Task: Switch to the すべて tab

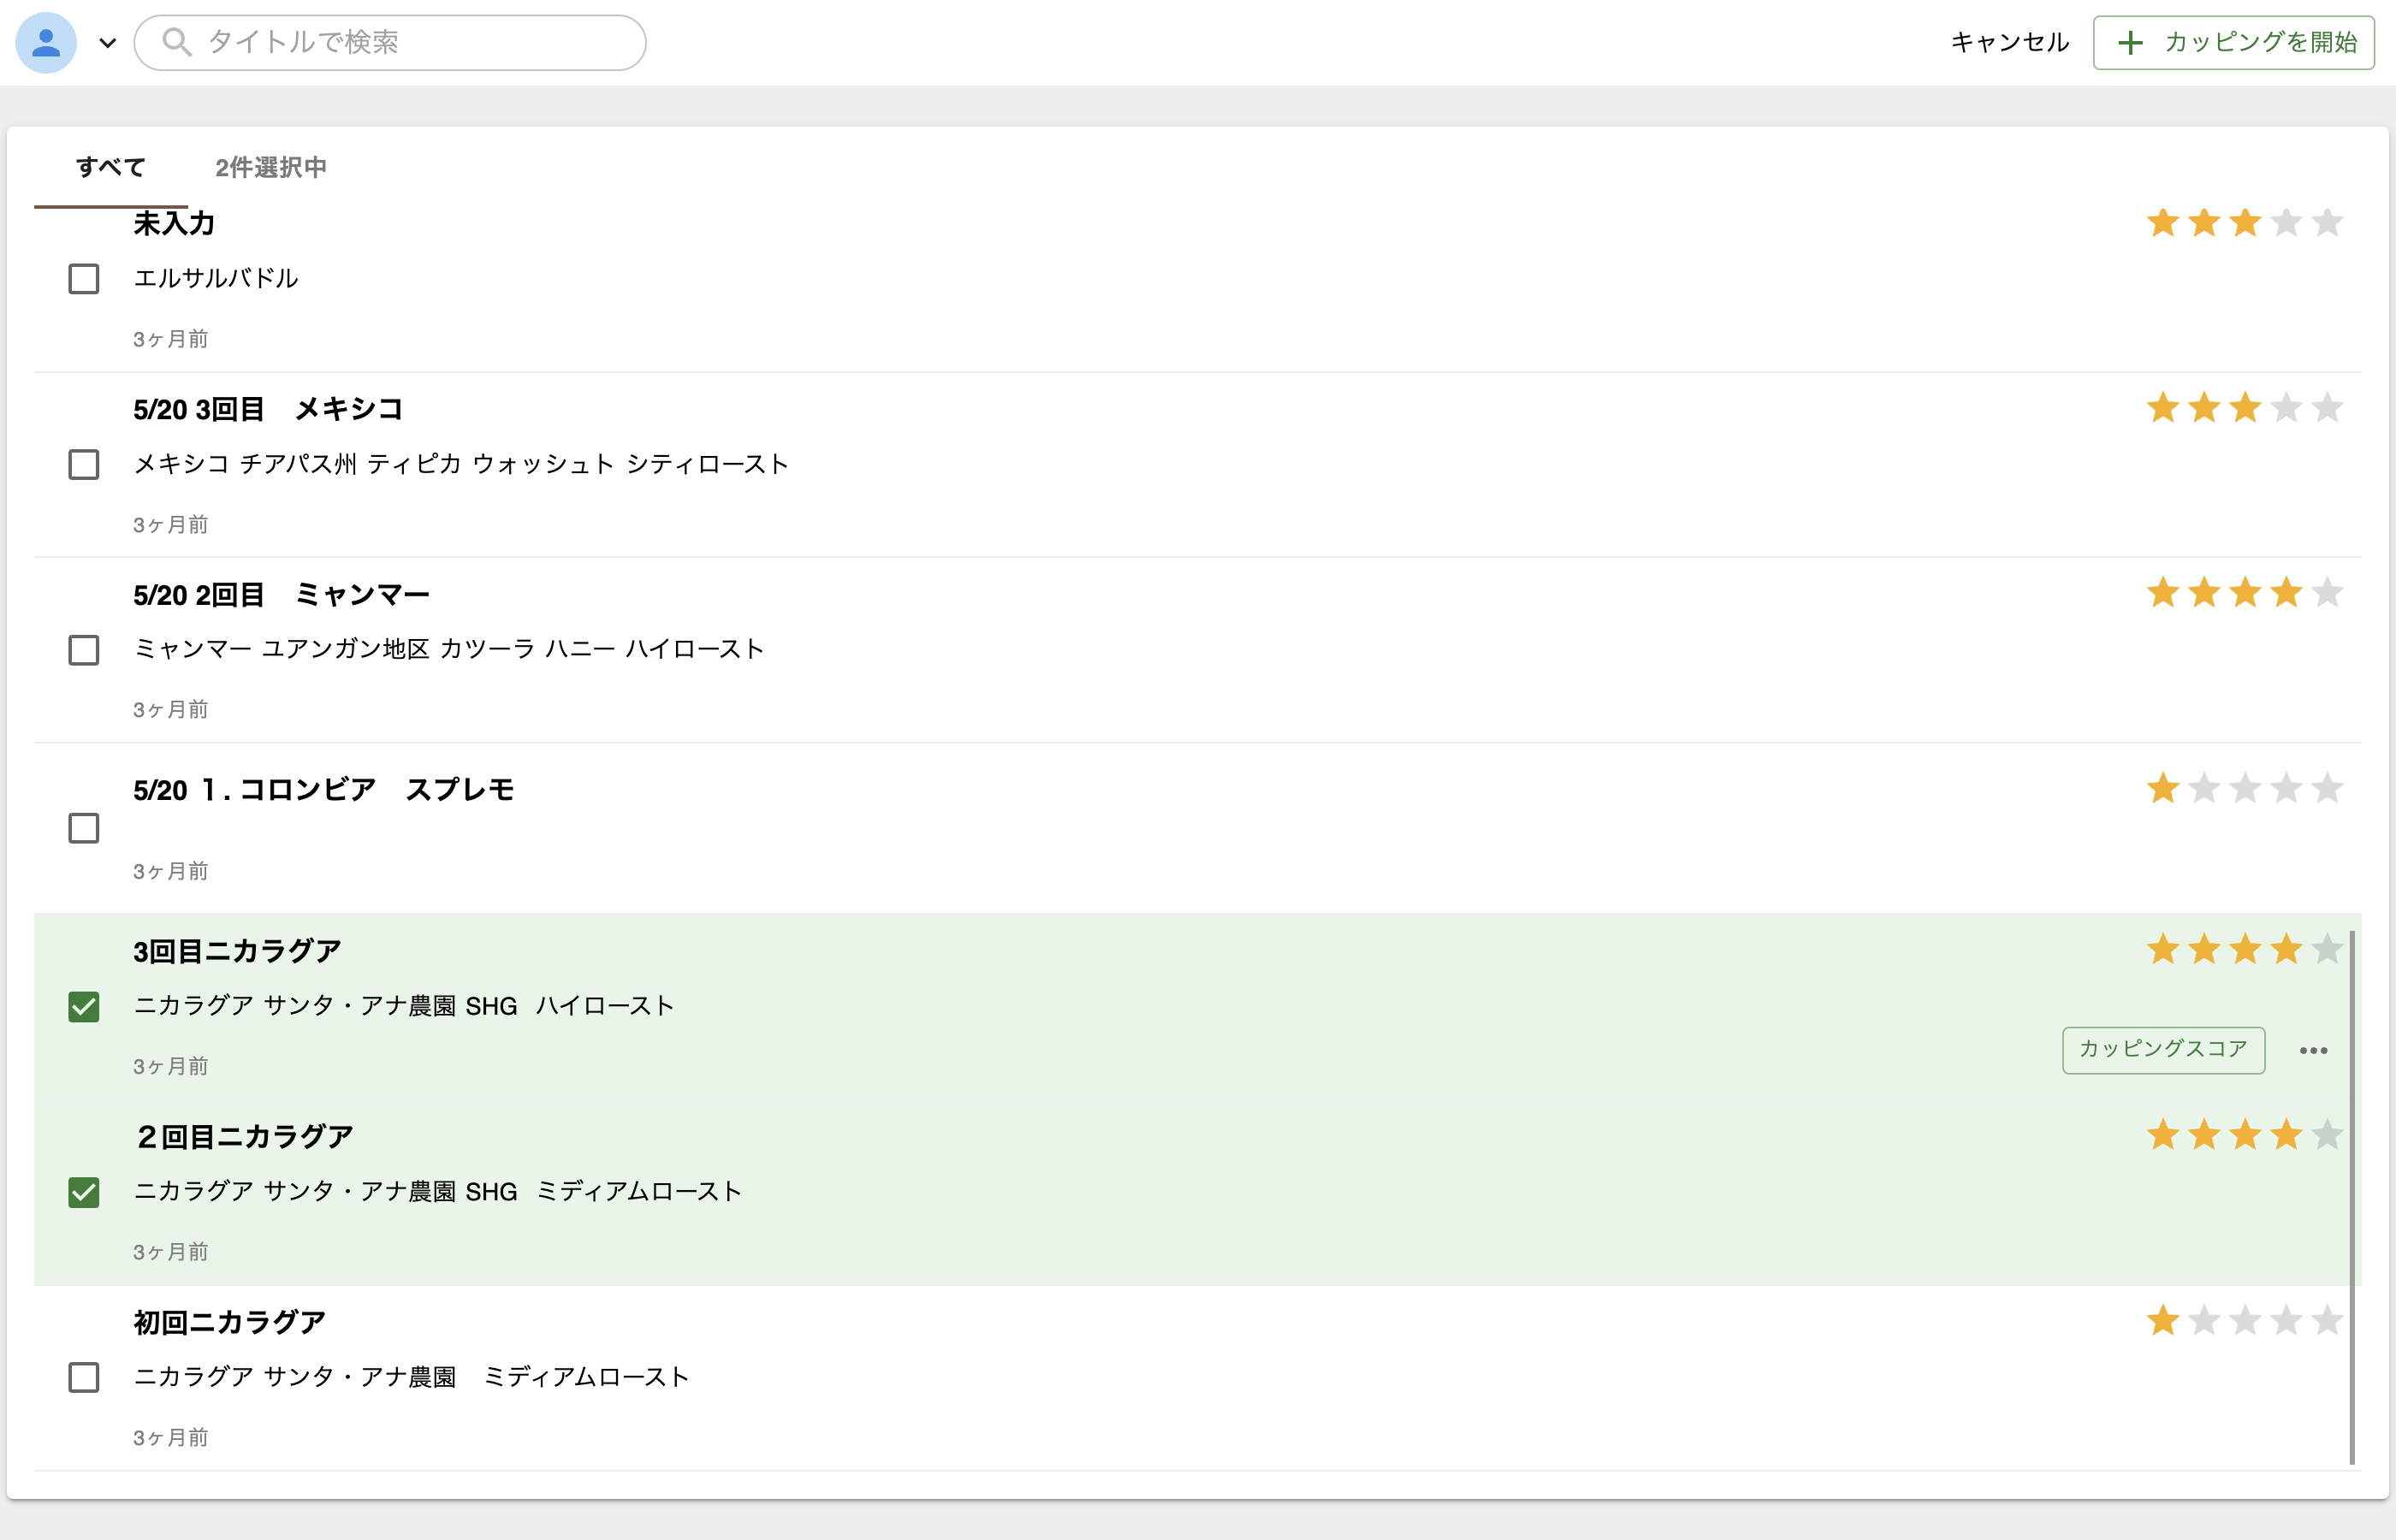Action: 111,167
